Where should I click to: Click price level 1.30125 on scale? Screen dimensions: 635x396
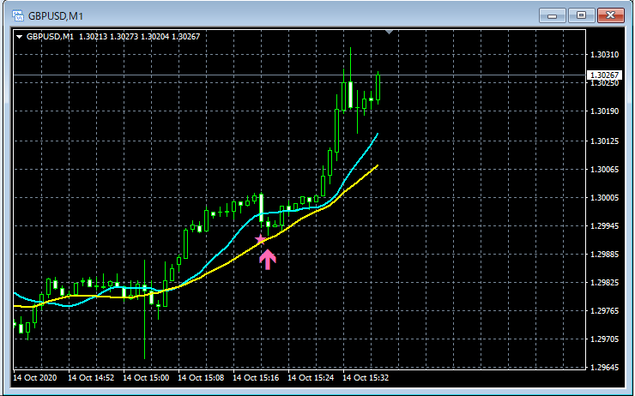[x=605, y=141]
